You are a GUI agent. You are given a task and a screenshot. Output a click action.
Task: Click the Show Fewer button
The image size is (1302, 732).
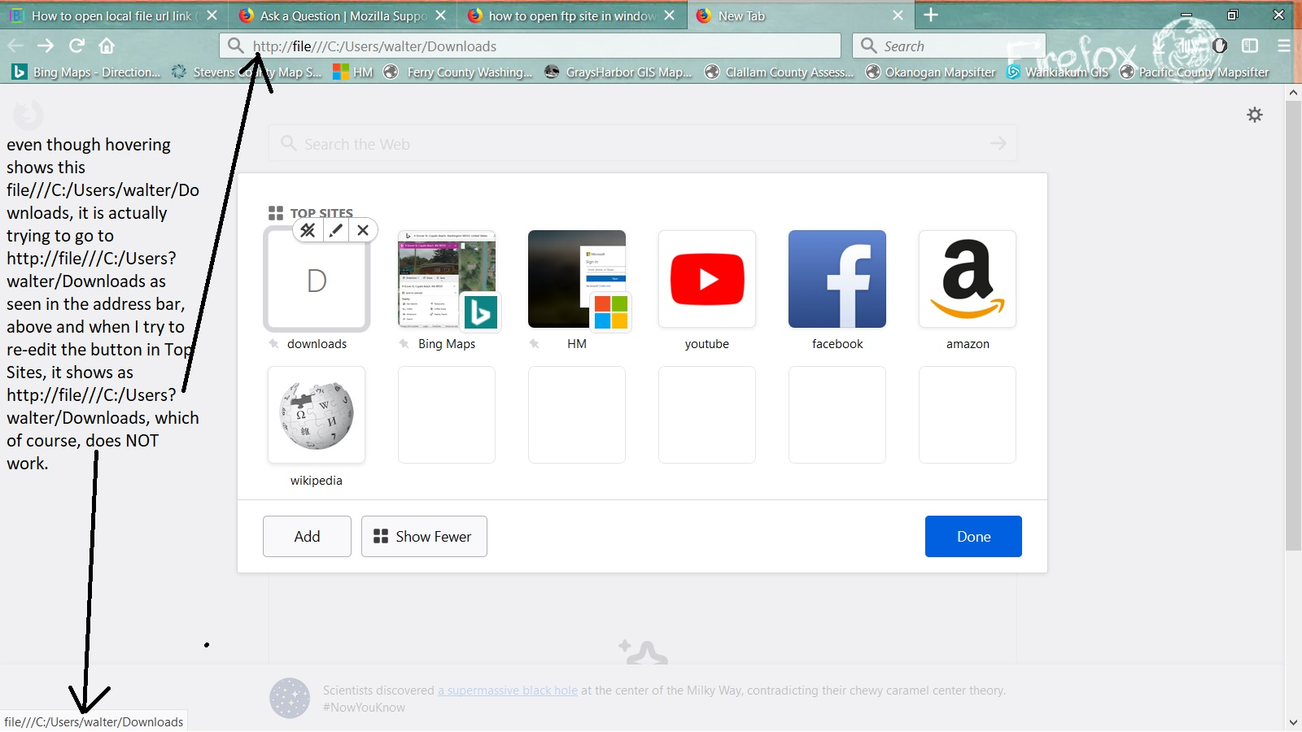coord(424,536)
